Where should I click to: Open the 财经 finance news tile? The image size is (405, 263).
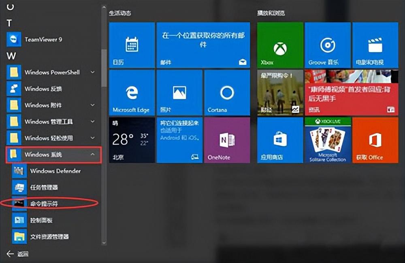280,92
